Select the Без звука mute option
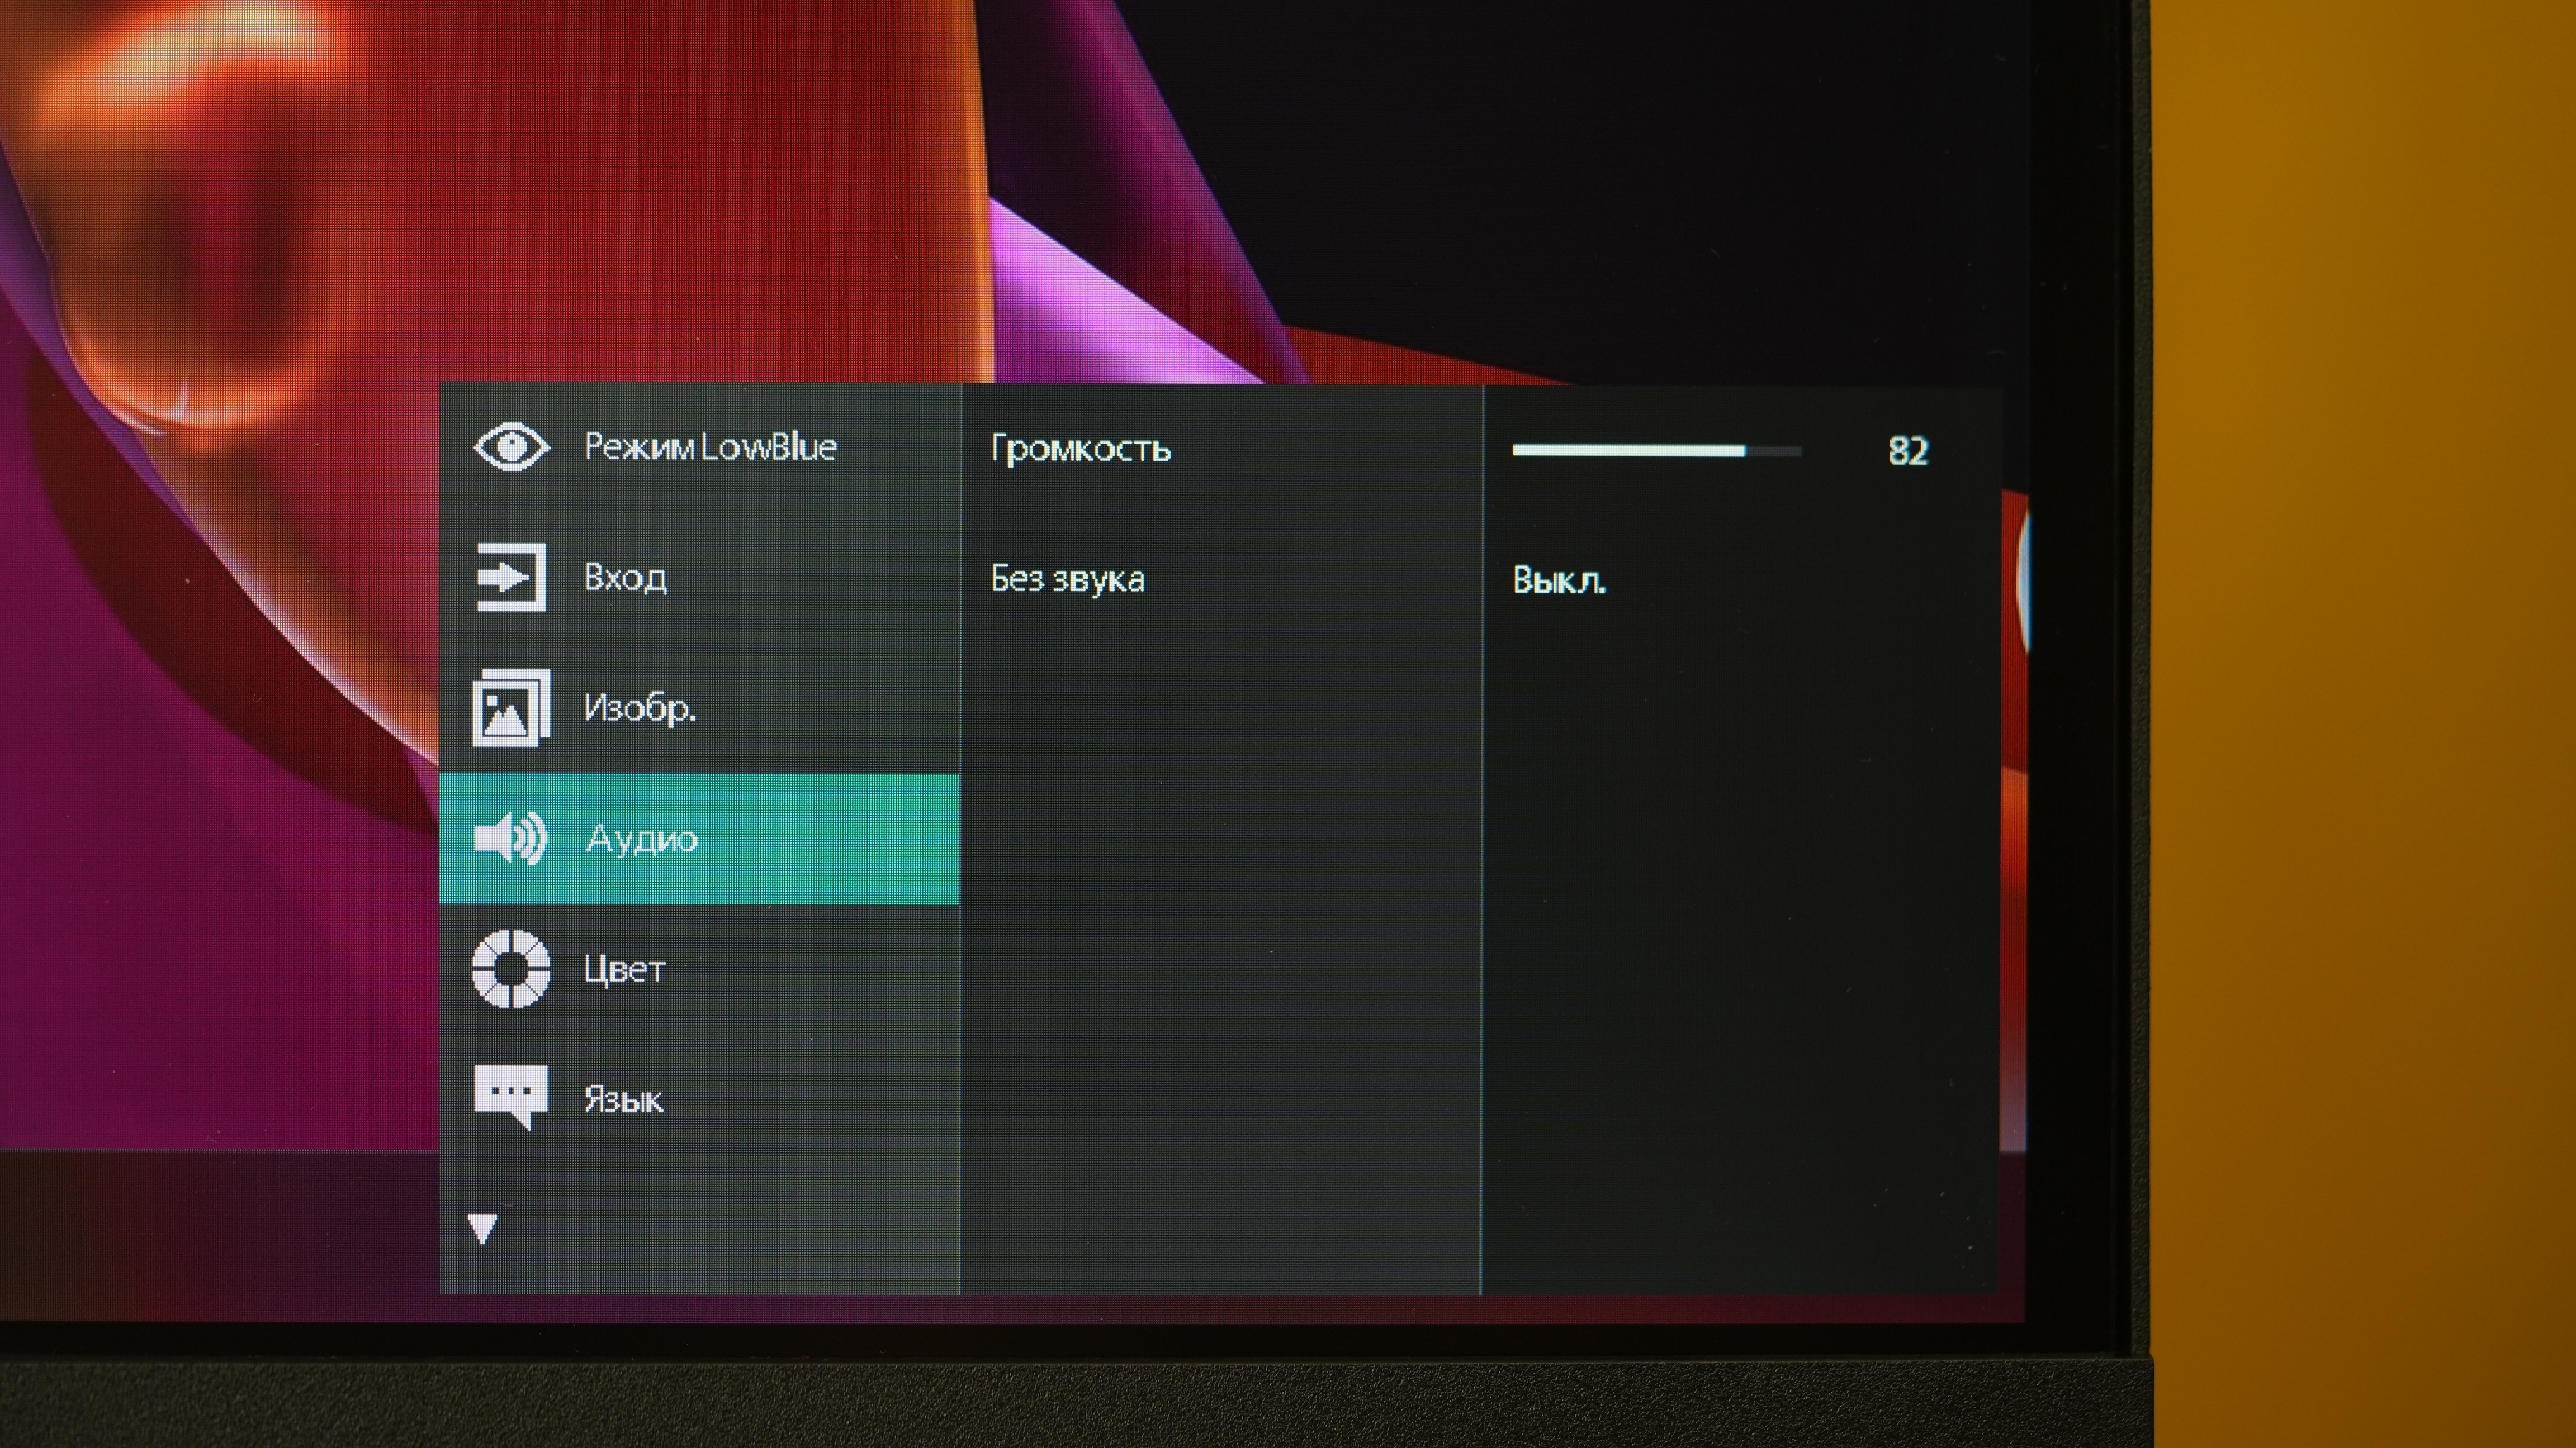Image resolution: width=2576 pixels, height=1448 pixels. click(1067, 580)
